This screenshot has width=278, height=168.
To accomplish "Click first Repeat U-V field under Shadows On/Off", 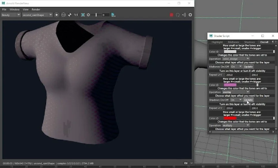I will point(237,108).
